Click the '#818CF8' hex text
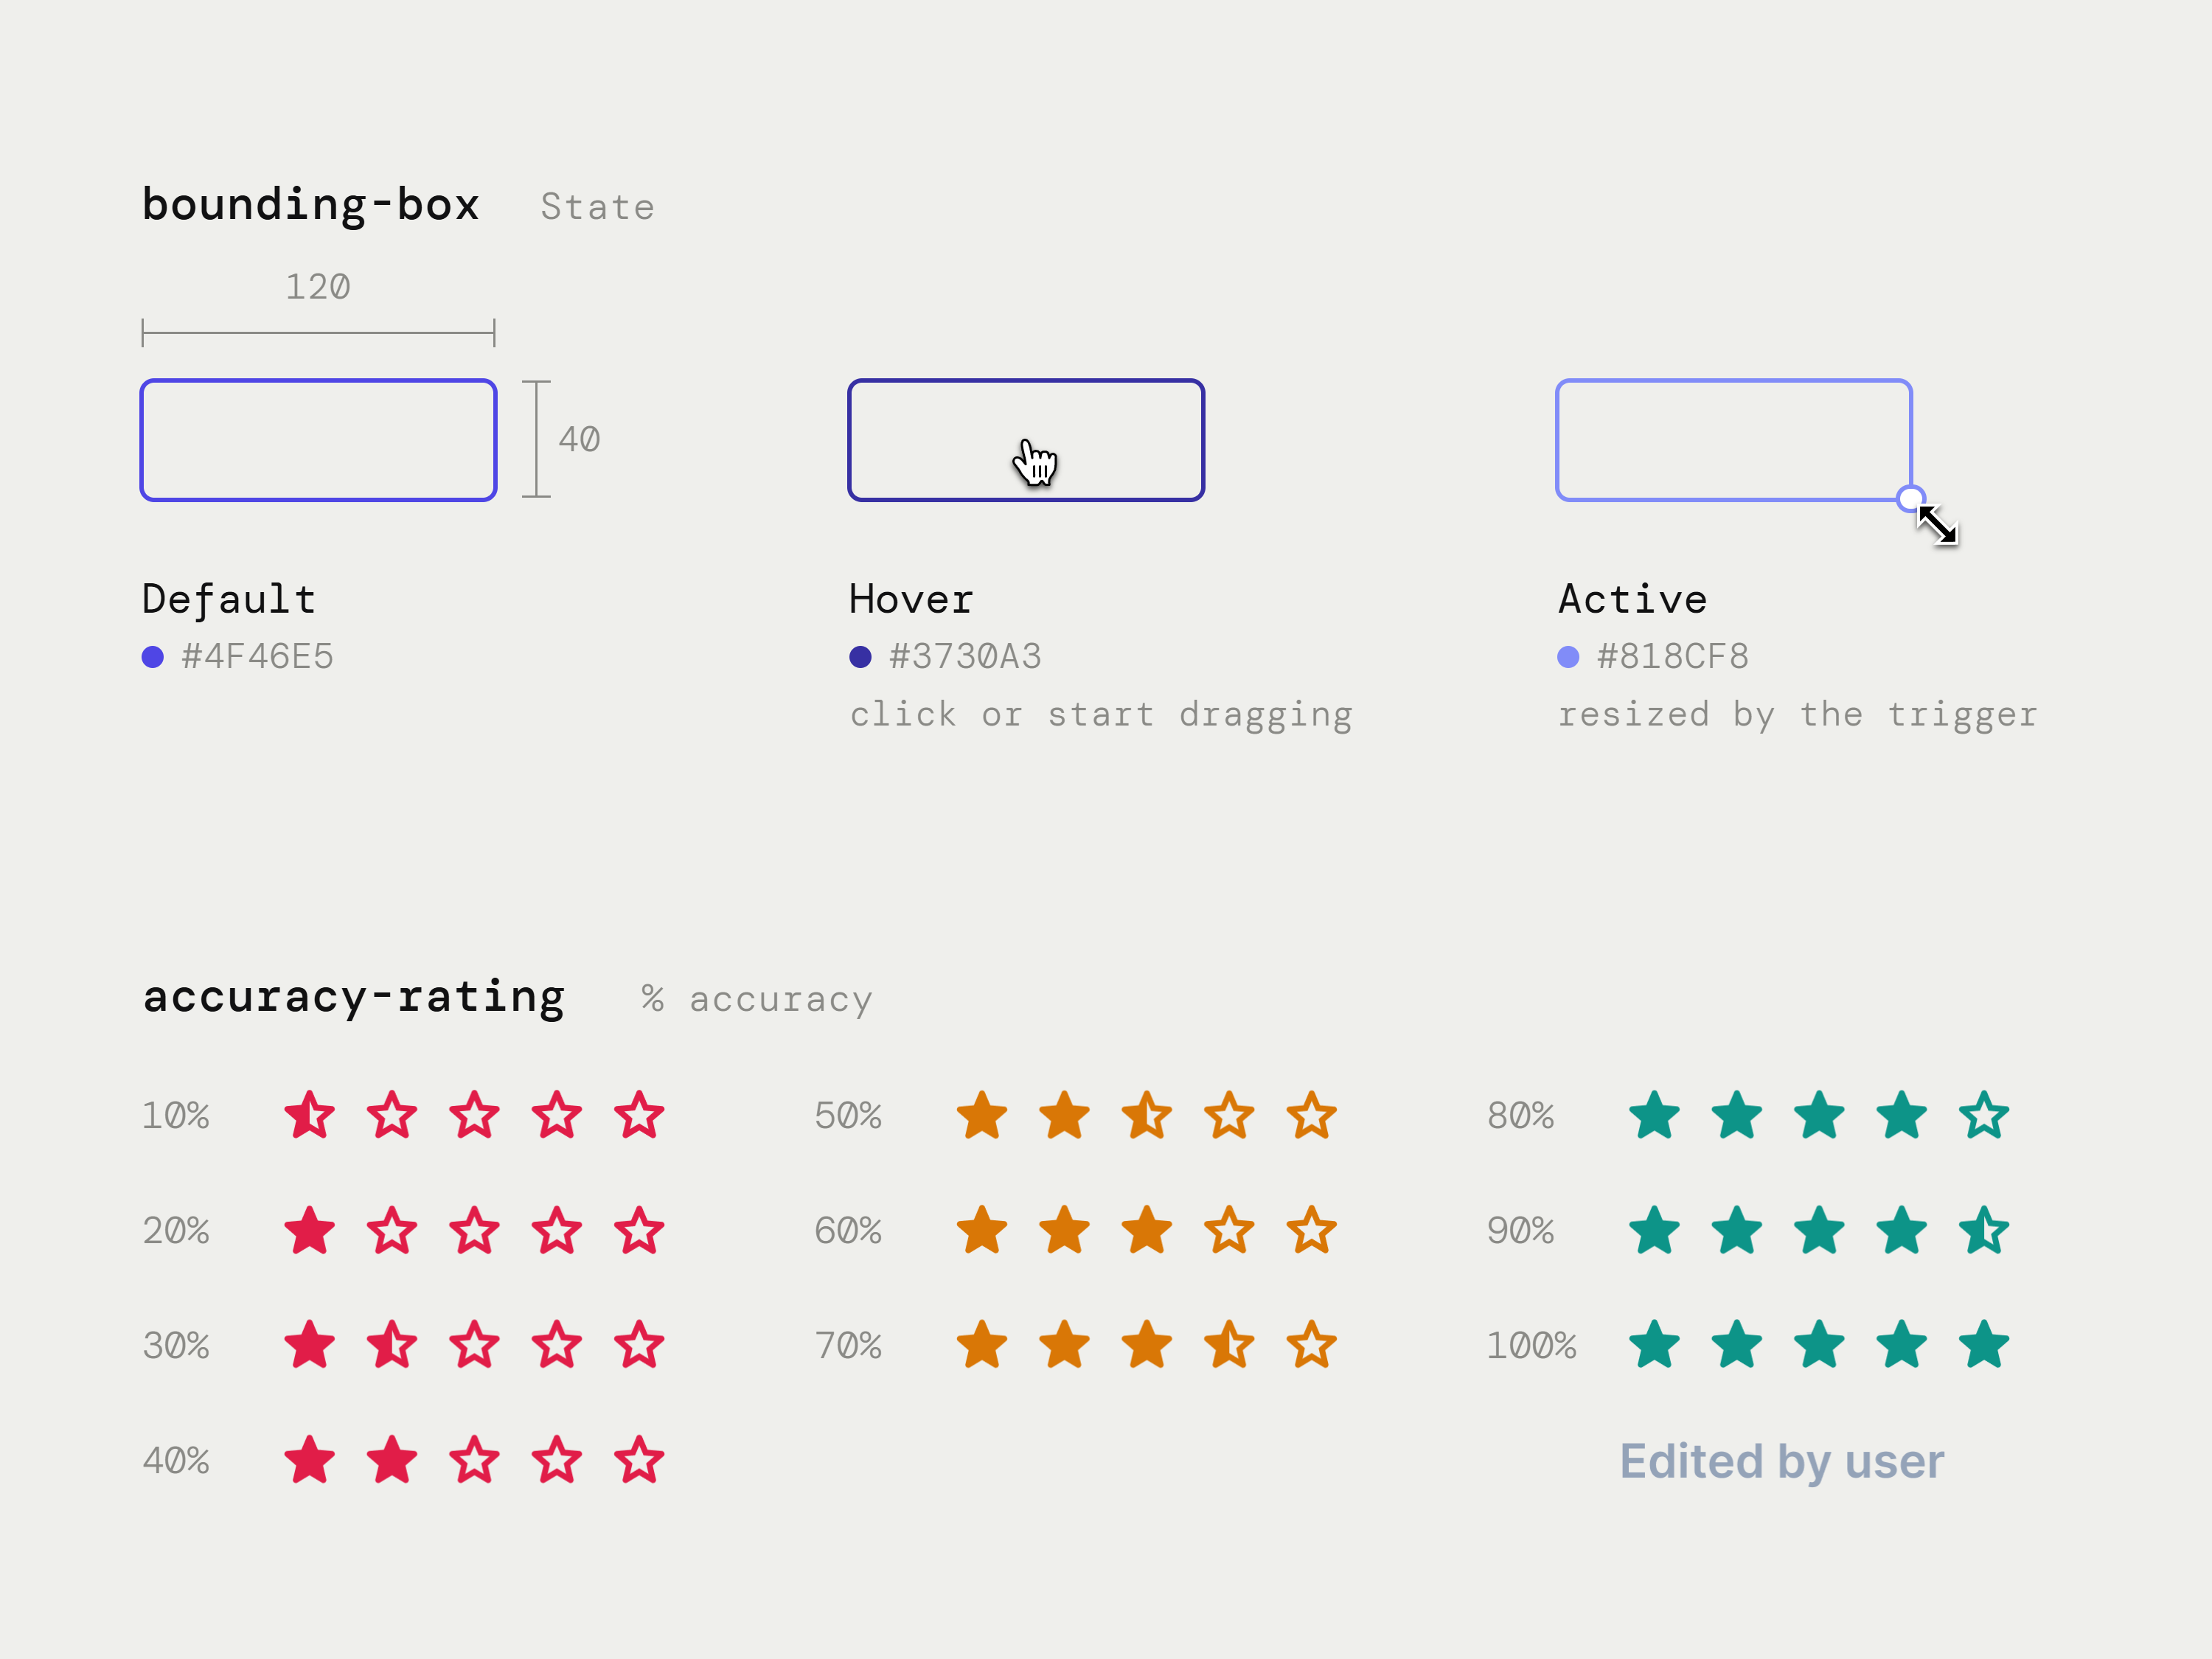Screen dimensions: 2212x1659 [1673, 657]
